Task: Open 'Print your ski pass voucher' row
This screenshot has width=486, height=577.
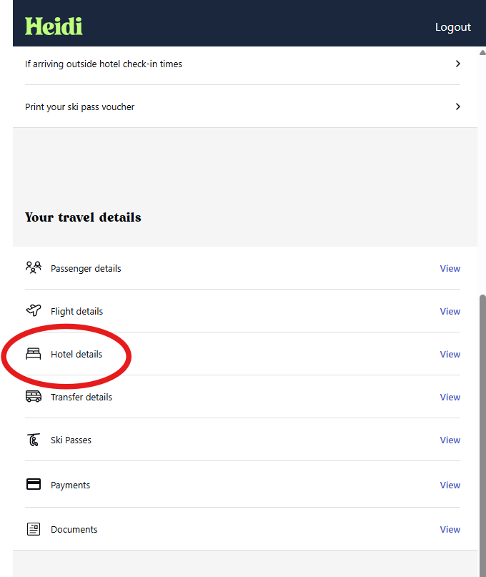Action: click(x=242, y=107)
